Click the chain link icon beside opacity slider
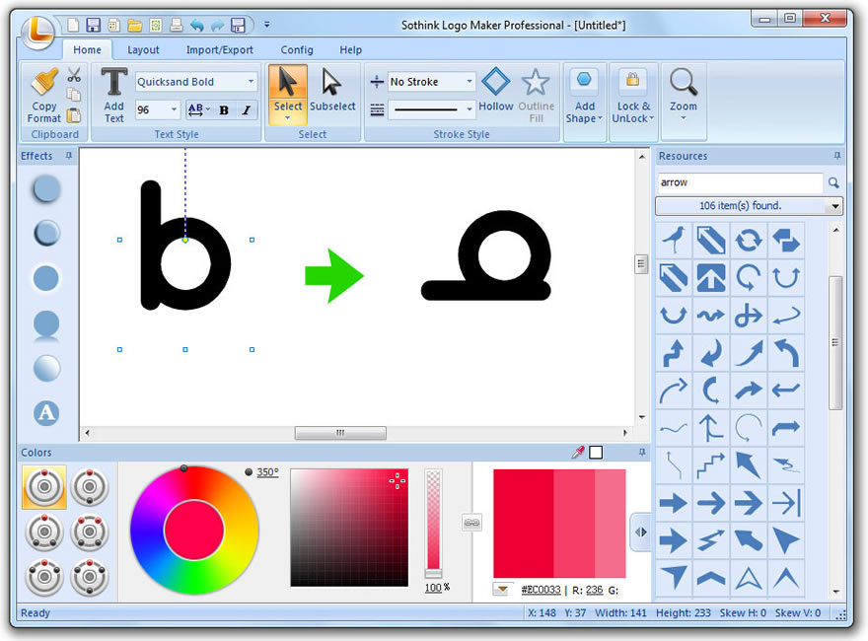Viewport: 868px width, 641px height. point(471,523)
